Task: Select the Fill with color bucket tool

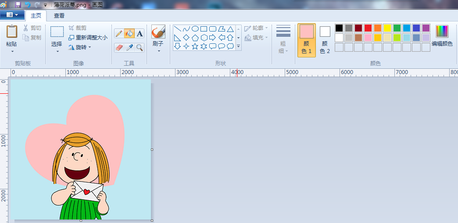Action: 129,34
